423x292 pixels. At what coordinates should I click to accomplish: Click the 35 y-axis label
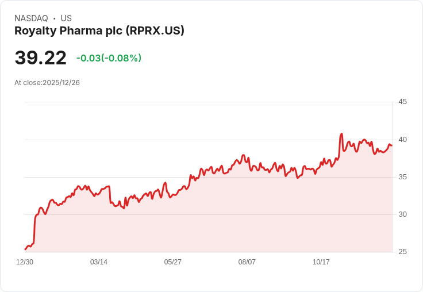402,177
